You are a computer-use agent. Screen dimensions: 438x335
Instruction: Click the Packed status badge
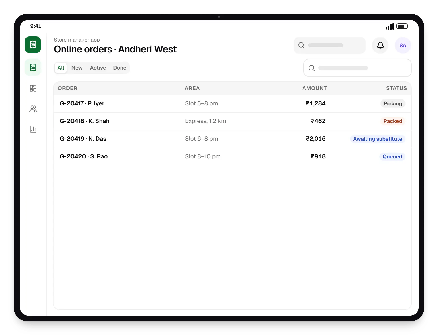click(393, 121)
